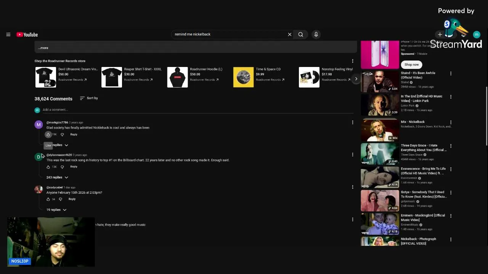This screenshot has width=488, height=274.
Task: Play Gotye Somebody That I Used To Know
Action: point(380,200)
